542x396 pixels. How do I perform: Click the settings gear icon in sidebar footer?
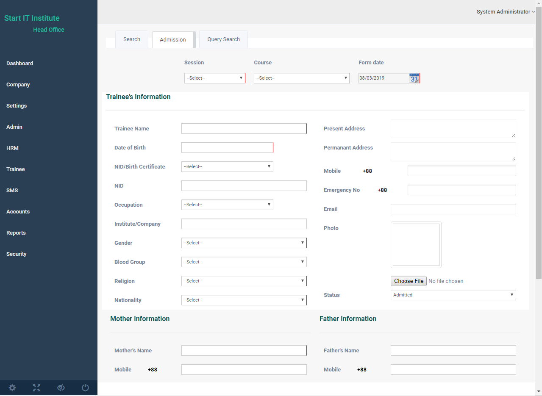pyautogui.click(x=12, y=388)
